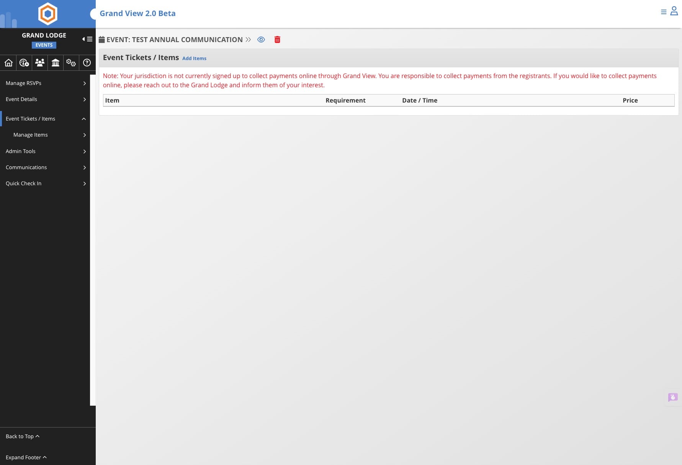Click the calendar icon next to event title
Screen dimensions: 682x465
102,39
